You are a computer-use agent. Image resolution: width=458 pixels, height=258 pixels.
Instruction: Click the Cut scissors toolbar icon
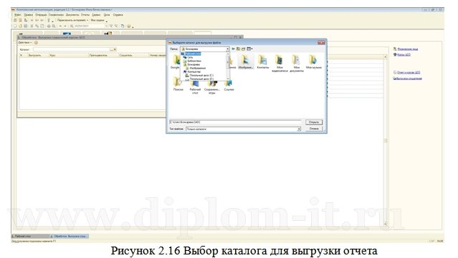32,26
